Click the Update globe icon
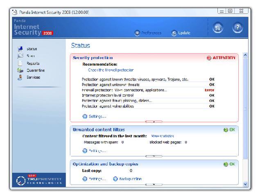Viewport: 262px width, 196px height. 174,33
